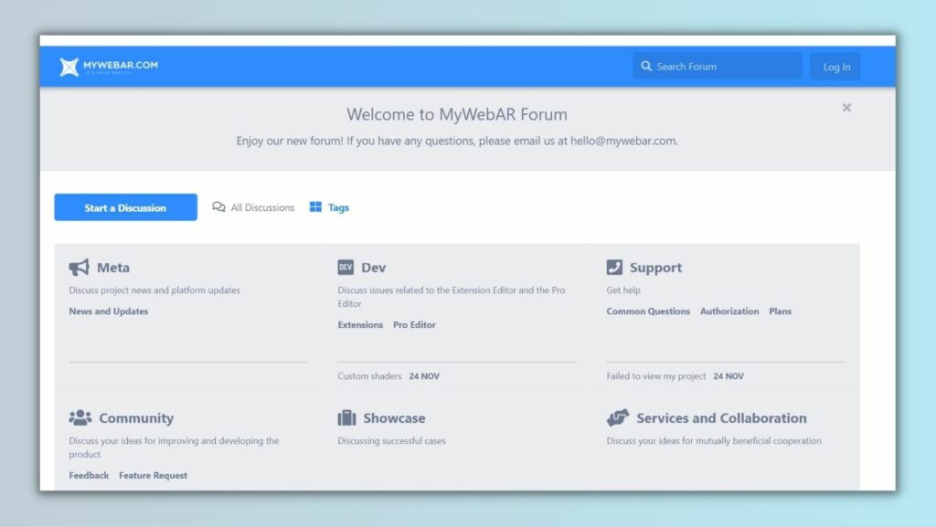Open the Feature Request subtag
This screenshot has height=527, width=936.
(x=153, y=476)
